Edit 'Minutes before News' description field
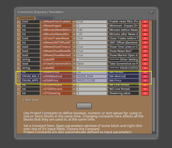 (123, 30)
